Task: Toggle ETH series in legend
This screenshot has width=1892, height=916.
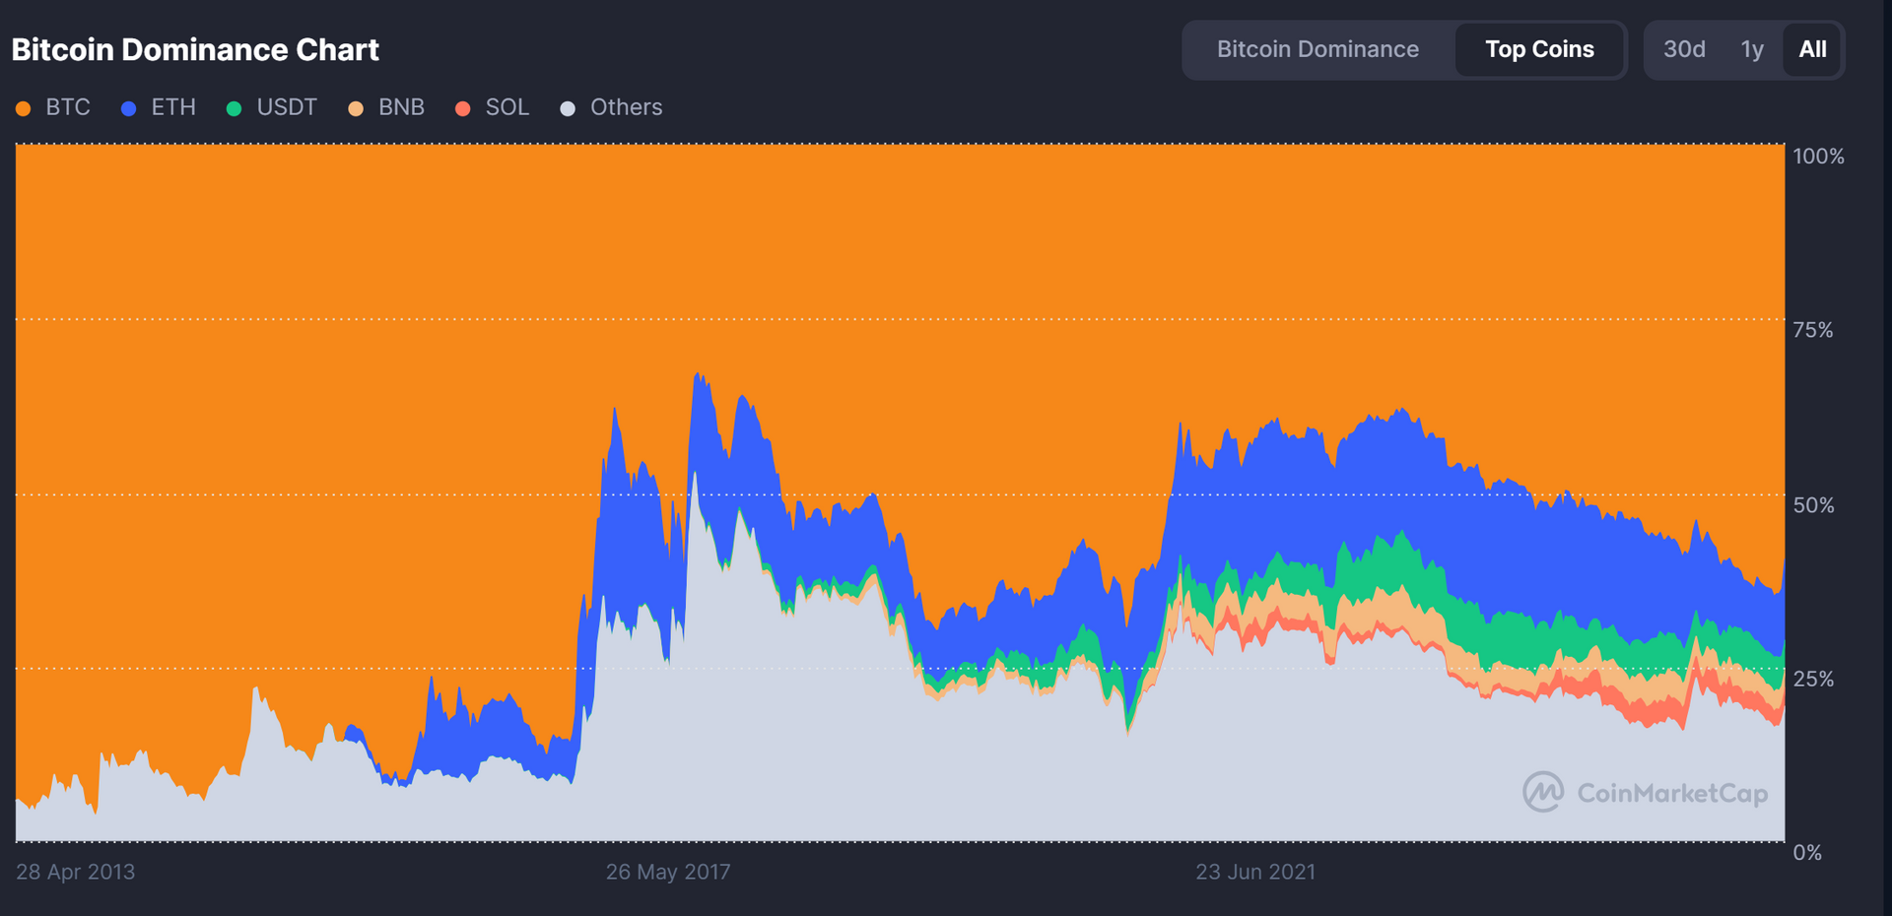Action: pyautogui.click(x=159, y=107)
